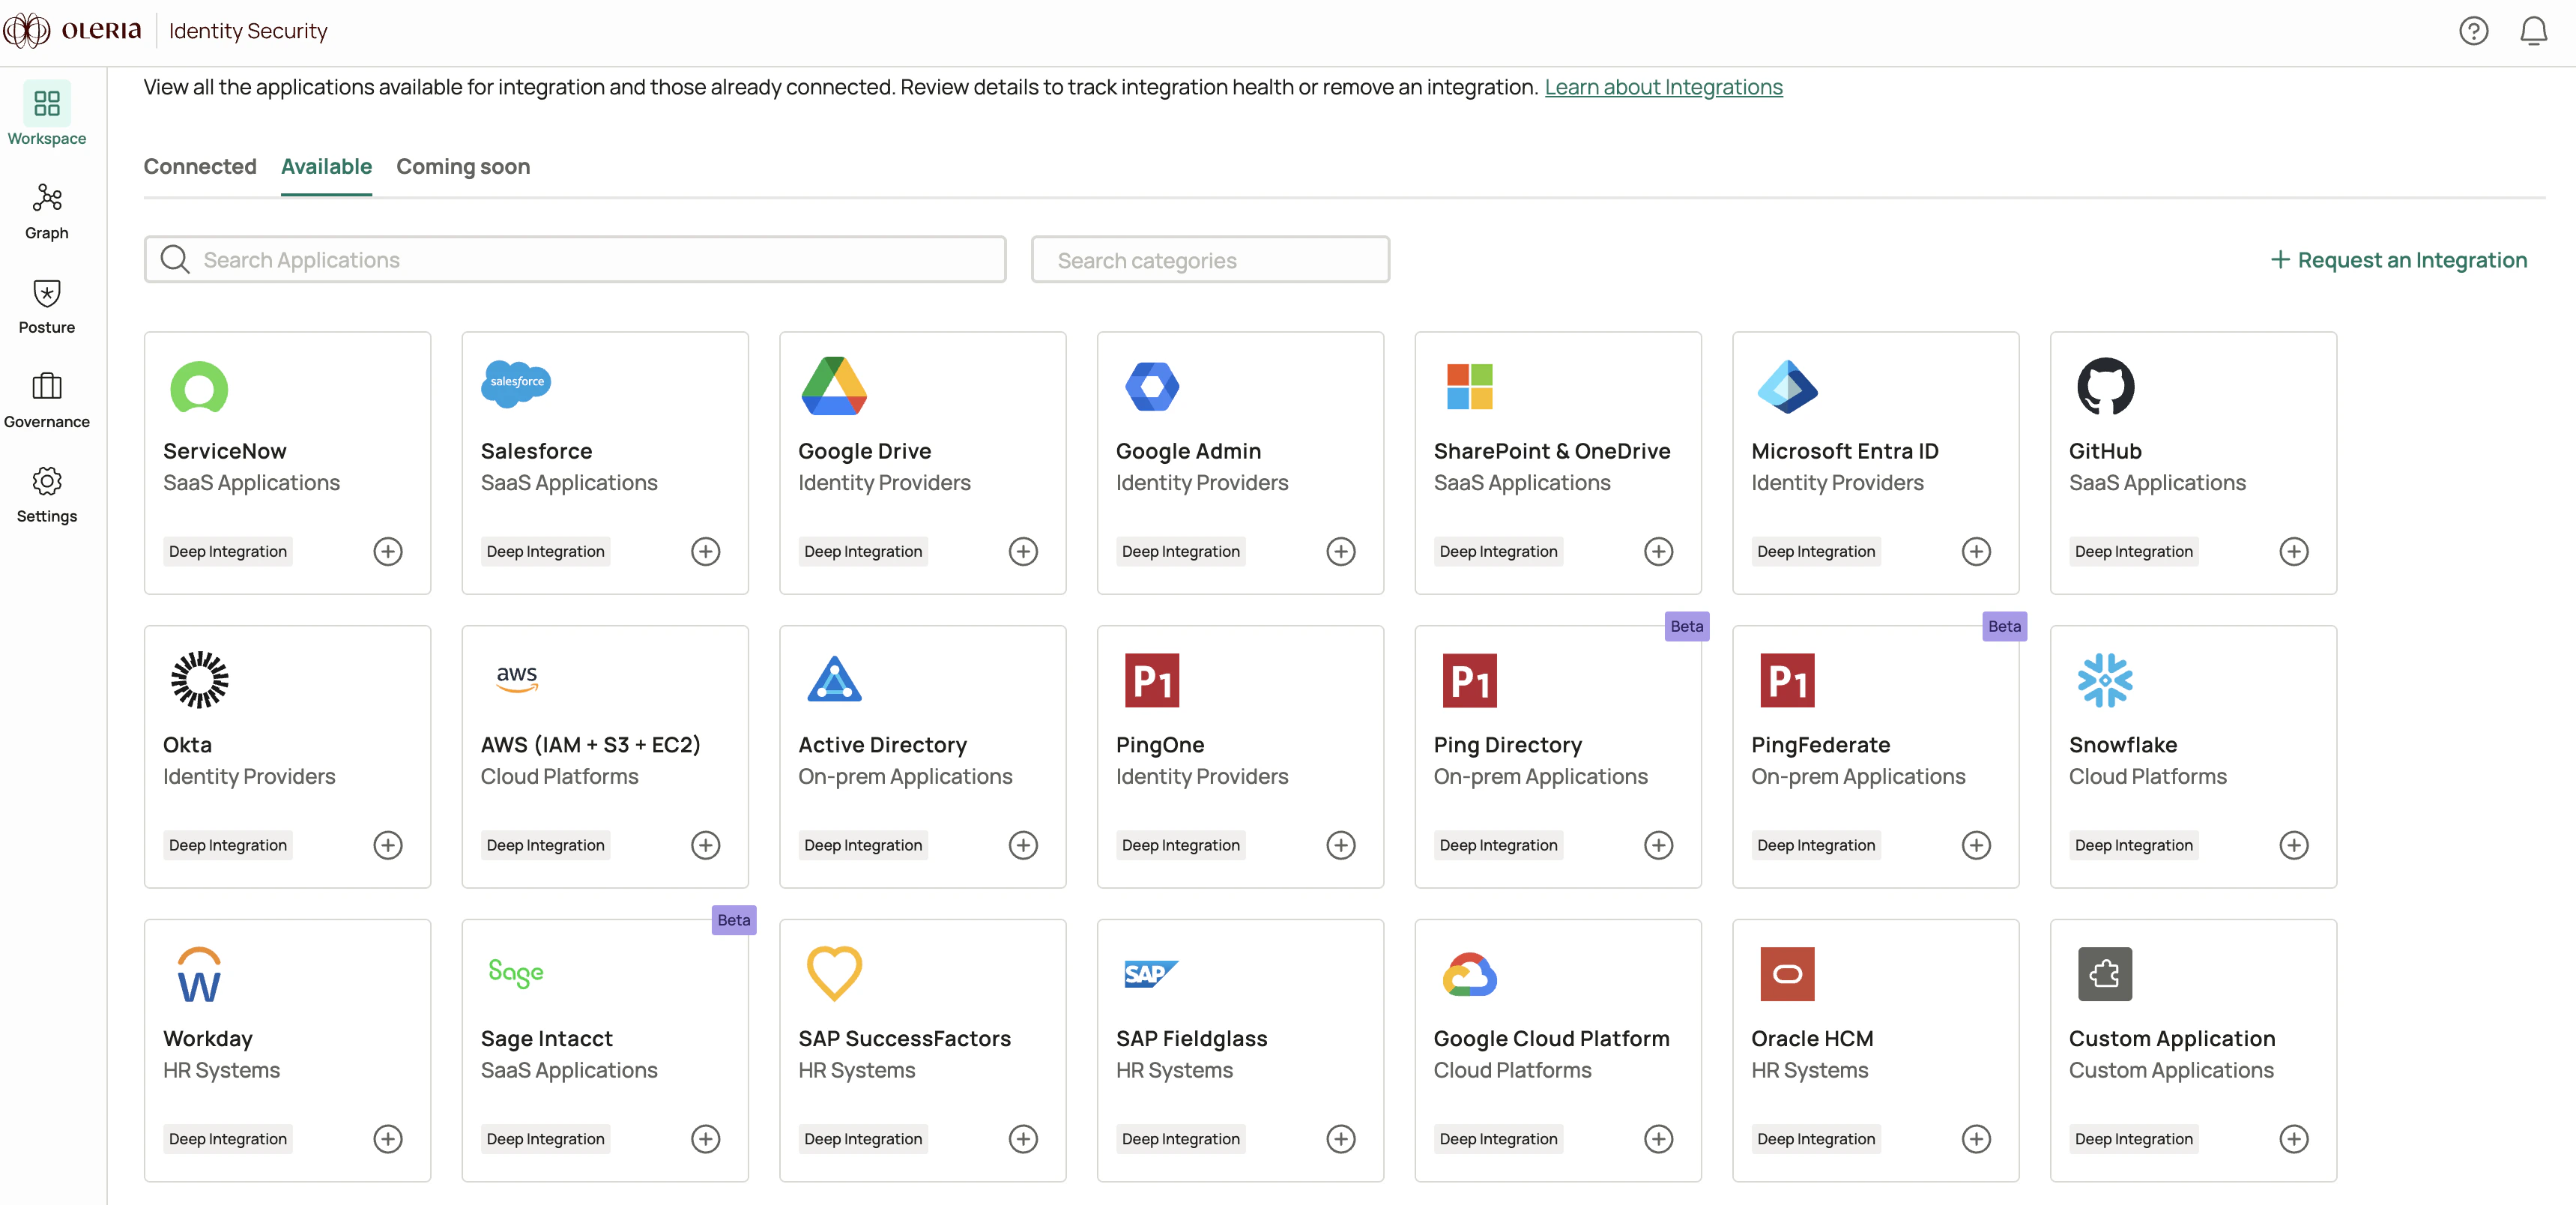The height and width of the screenshot is (1205, 2576).
Task: Add the Okta integration plus icon
Action: click(388, 845)
